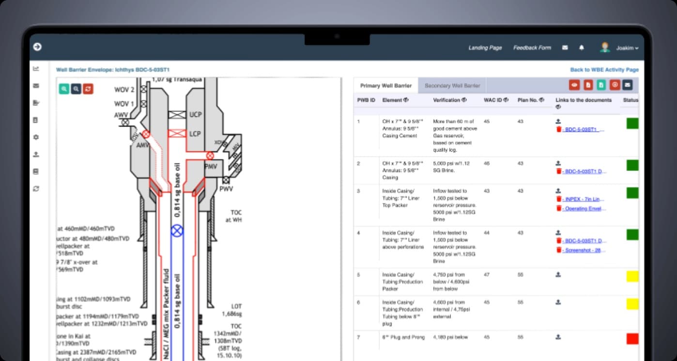Open the upload icon in left sidebar
The width and height of the screenshot is (677, 361).
[36, 154]
